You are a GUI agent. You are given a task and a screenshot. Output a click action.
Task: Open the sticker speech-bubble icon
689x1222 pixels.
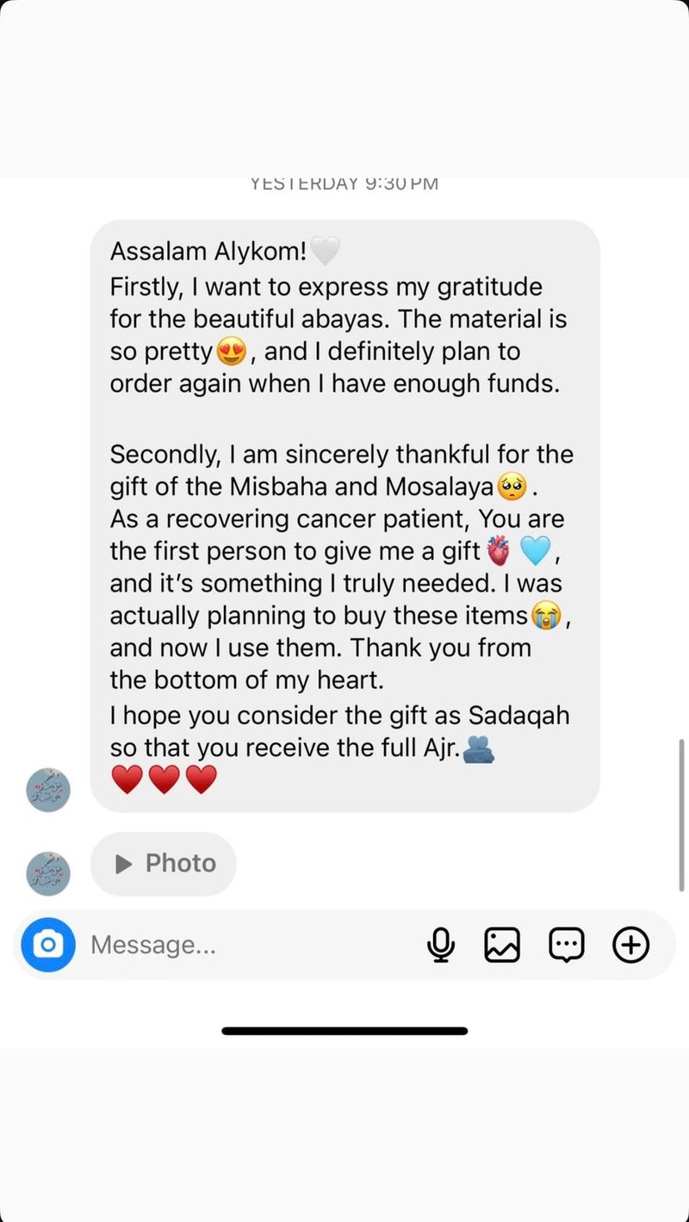click(x=567, y=945)
